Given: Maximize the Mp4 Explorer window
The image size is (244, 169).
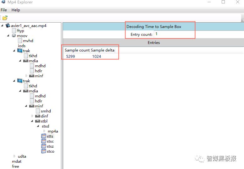Looking at the screenshot, I should click(223, 2).
